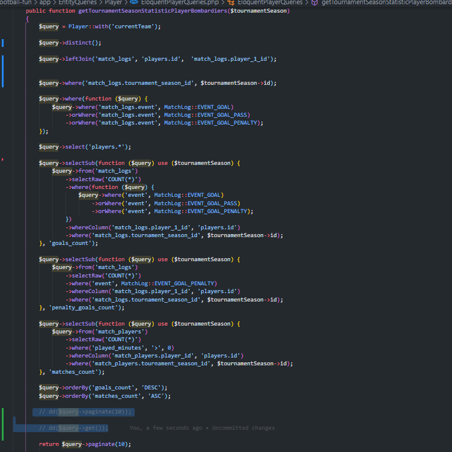Click ->where('event', MatchLog::EVENT_GOAL_PENALTY) line
The width and height of the screenshot is (452, 452).
[x=141, y=283]
